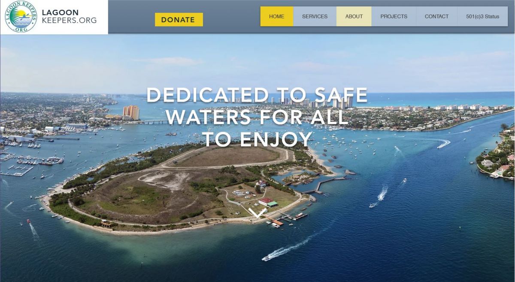
Task: Click the circular Lagoon Keepers logo emblem
Action: 20,17
